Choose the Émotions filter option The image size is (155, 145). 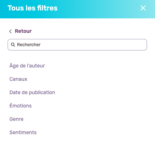[x=21, y=106]
